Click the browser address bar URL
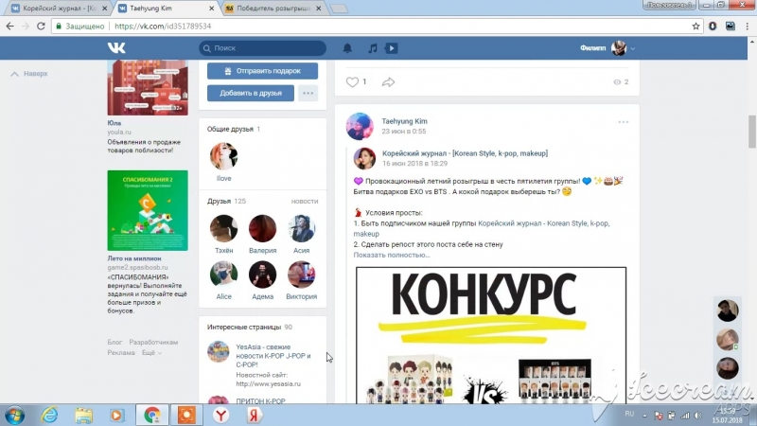This screenshot has width=757, height=426. click(x=163, y=27)
